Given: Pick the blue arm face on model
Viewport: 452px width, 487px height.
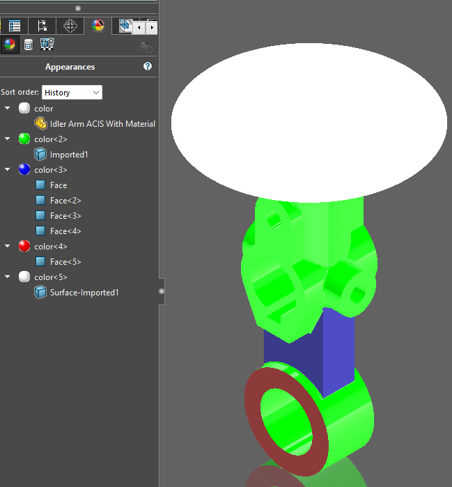Looking at the screenshot, I should pyautogui.click(x=339, y=351).
